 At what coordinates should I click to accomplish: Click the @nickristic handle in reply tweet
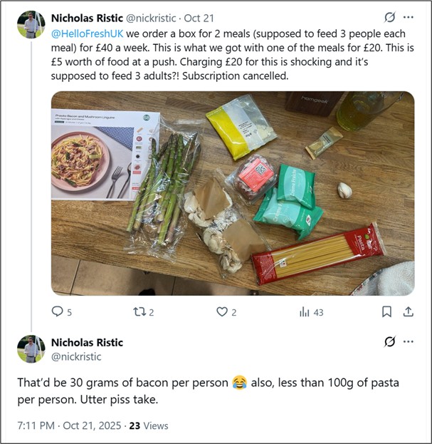point(76,356)
